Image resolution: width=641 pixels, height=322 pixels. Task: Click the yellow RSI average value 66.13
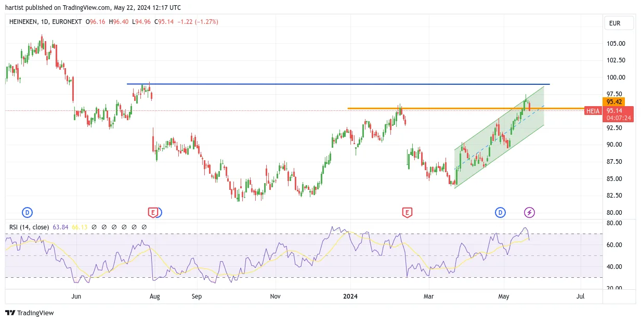[80, 227]
